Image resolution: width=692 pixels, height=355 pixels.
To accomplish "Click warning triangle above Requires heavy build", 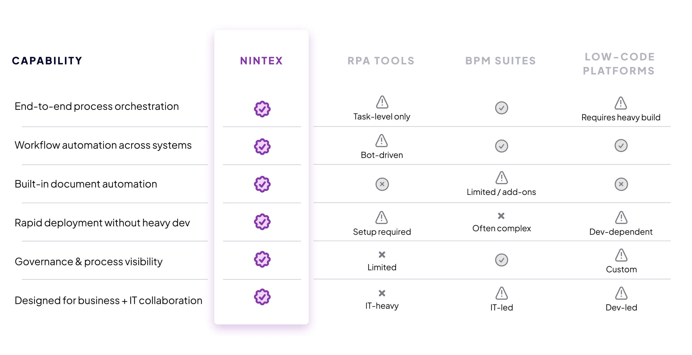I will 621,103.
